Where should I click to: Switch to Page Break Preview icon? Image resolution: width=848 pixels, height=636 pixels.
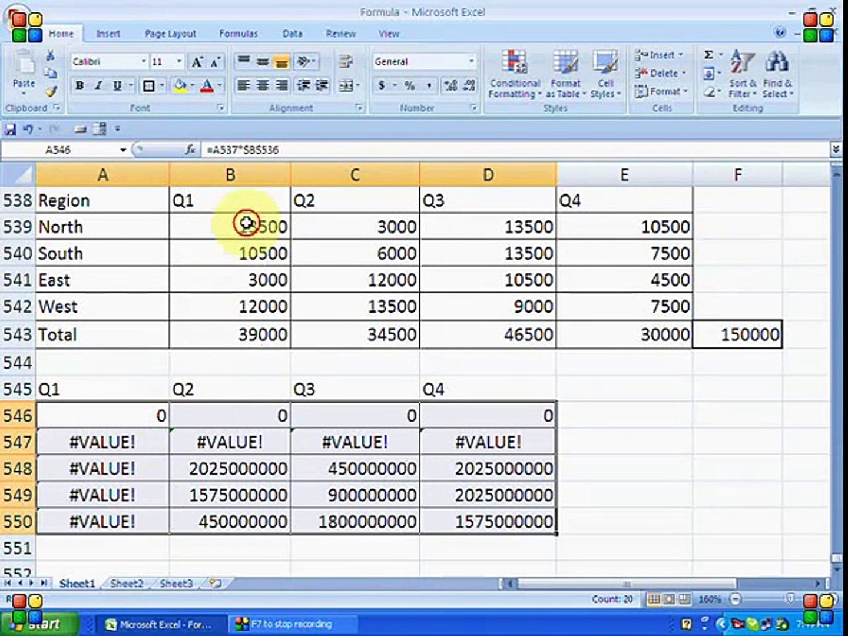684,599
